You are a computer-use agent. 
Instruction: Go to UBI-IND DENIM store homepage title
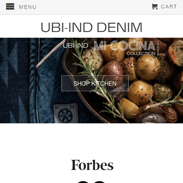click(x=91, y=27)
